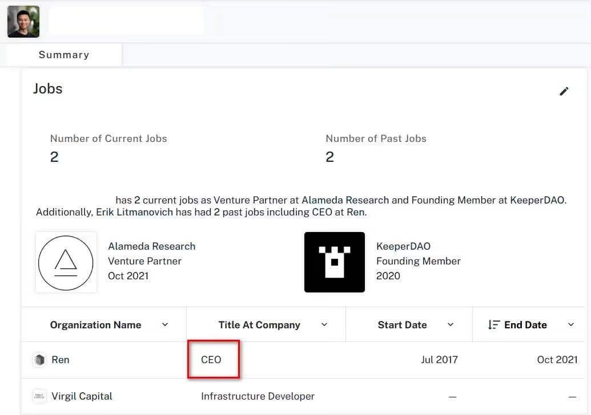The image size is (591, 415).
Task: Click the Virgil Capital logo icon
Action: [39, 396]
